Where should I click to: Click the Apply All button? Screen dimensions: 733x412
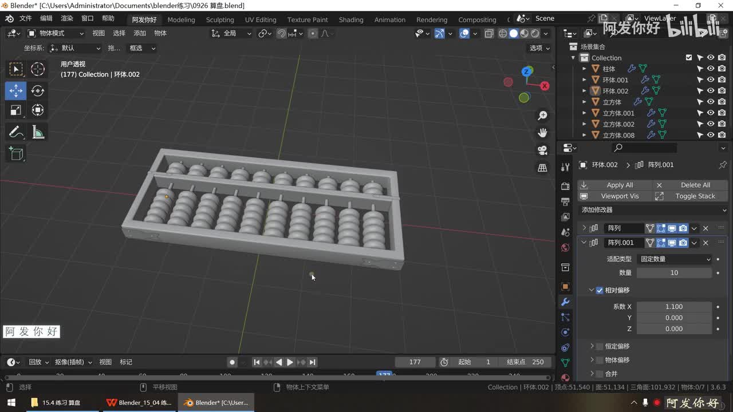point(614,185)
